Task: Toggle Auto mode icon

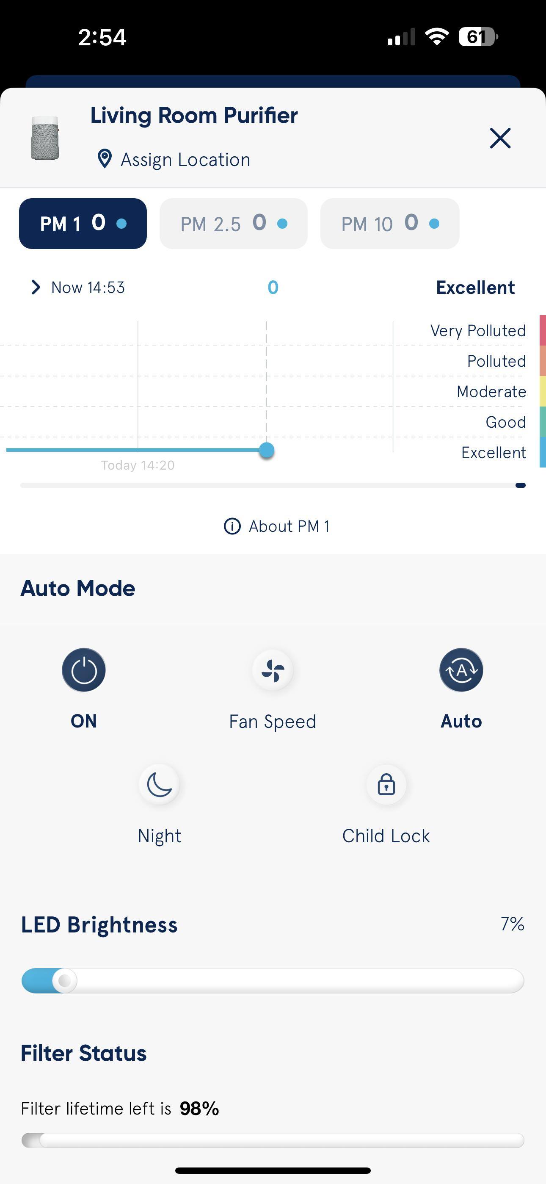Action: click(461, 669)
